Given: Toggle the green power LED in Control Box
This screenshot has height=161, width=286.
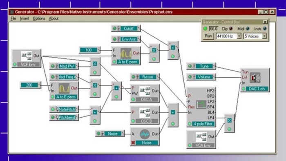Looking at the screenshot, I should pyautogui.click(x=206, y=29).
